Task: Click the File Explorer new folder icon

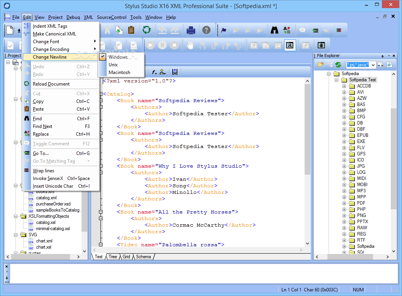Action: (x=320, y=65)
